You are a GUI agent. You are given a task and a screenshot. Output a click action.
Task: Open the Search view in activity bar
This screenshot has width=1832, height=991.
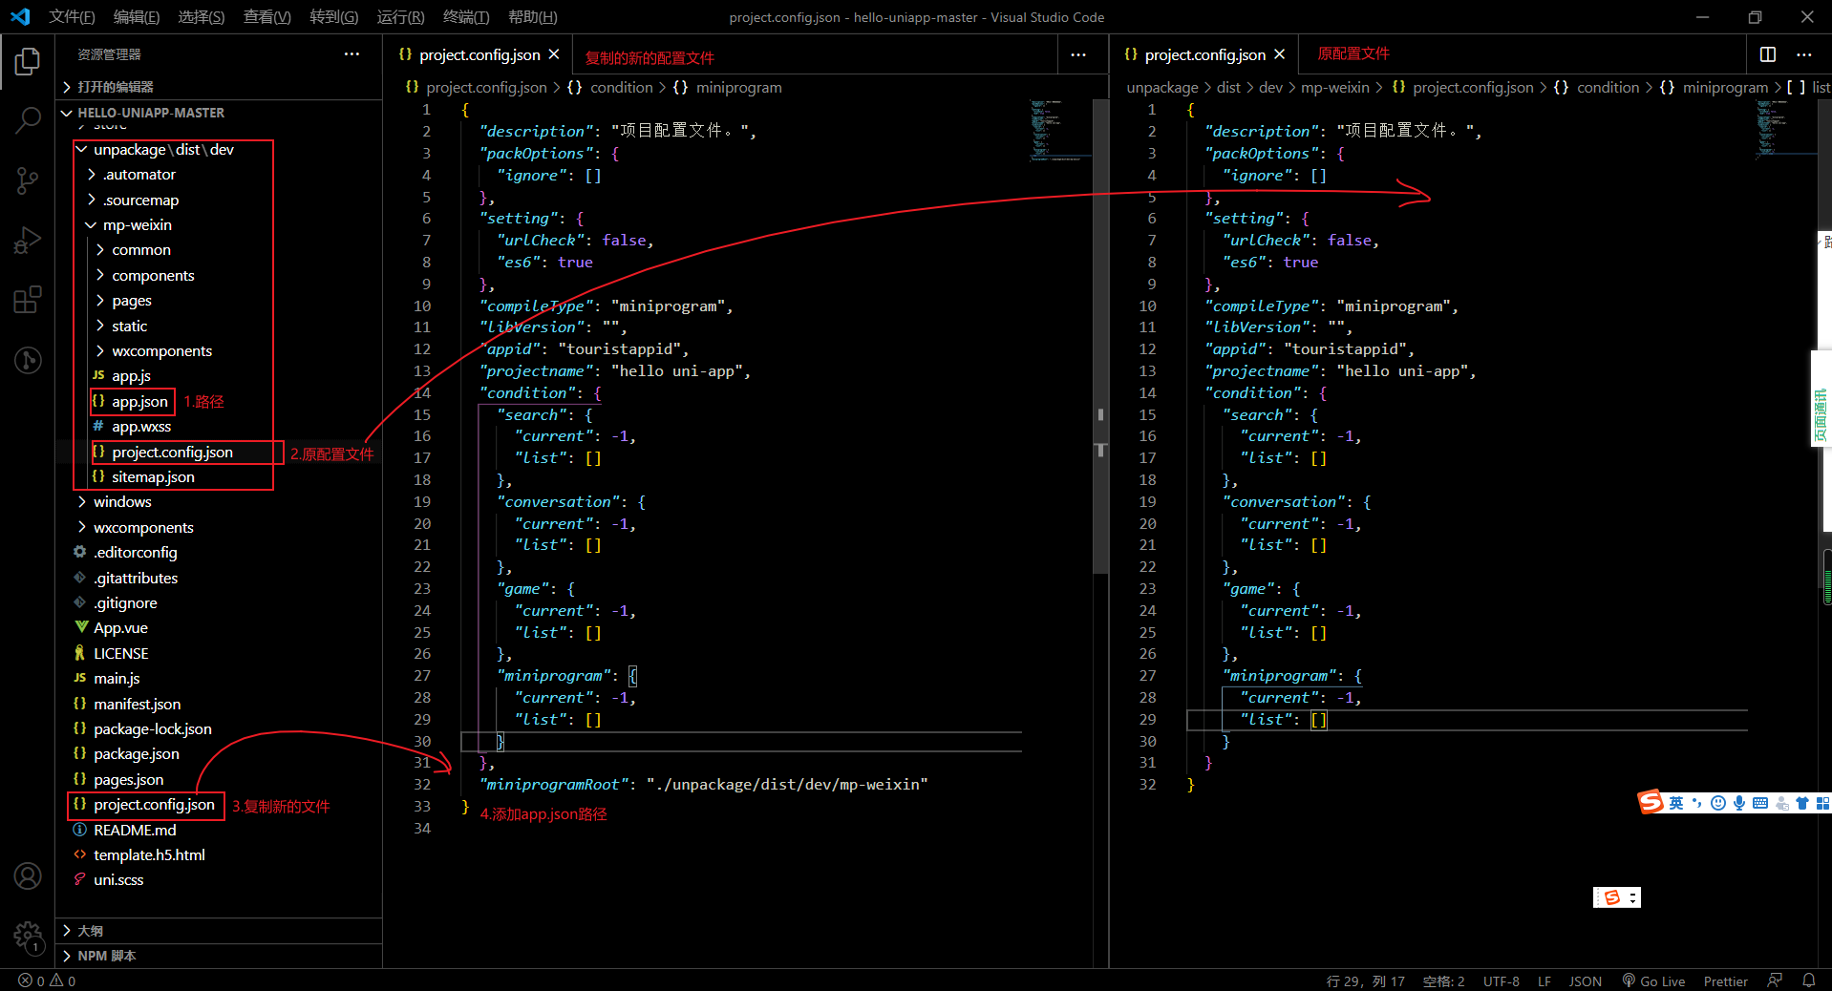(x=28, y=120)
